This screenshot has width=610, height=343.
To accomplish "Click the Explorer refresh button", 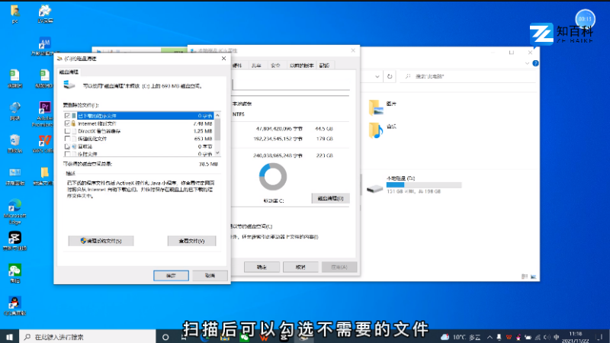I will point(390,77).
